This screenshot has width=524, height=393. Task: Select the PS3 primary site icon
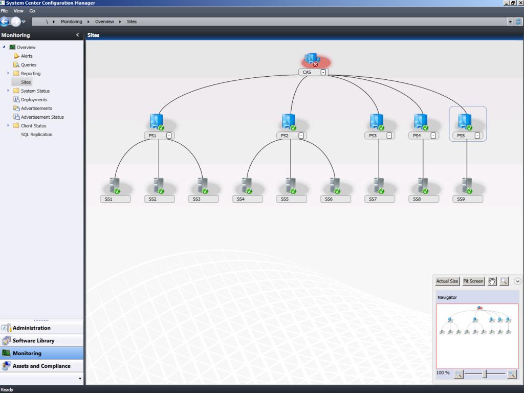377,122
